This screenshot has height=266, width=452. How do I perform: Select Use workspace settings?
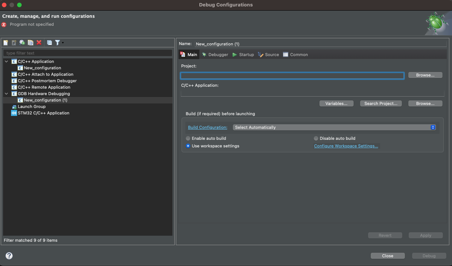(x=188, y=146)
